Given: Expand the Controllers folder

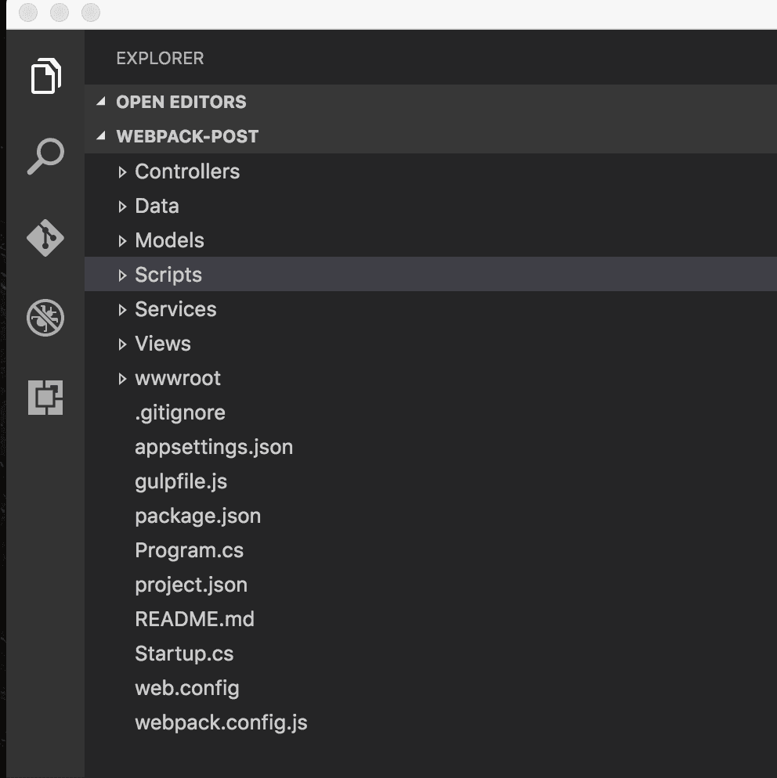Looking at the screenshot, I should pyautogui.click(x=187, y=171).
